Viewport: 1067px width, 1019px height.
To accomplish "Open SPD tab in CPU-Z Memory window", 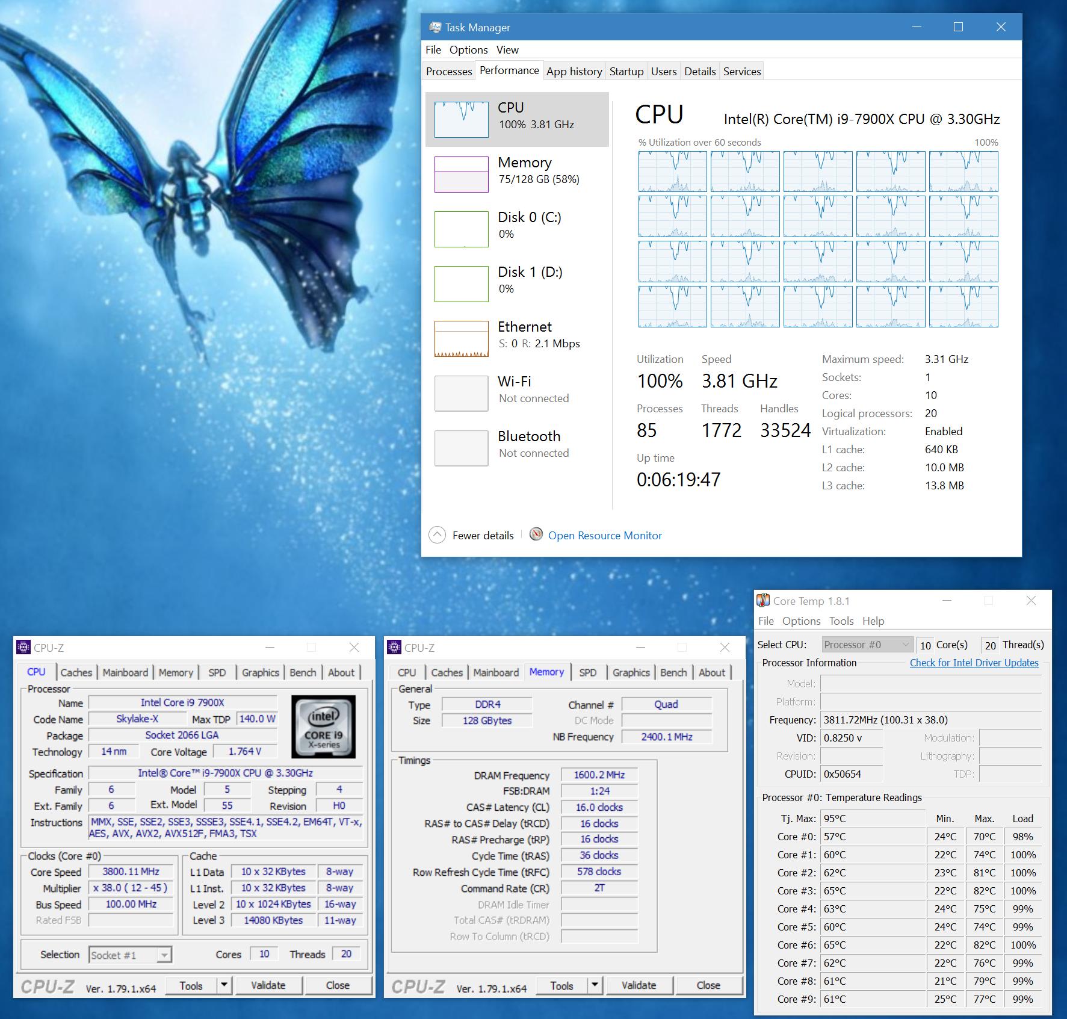I will 588,672.
